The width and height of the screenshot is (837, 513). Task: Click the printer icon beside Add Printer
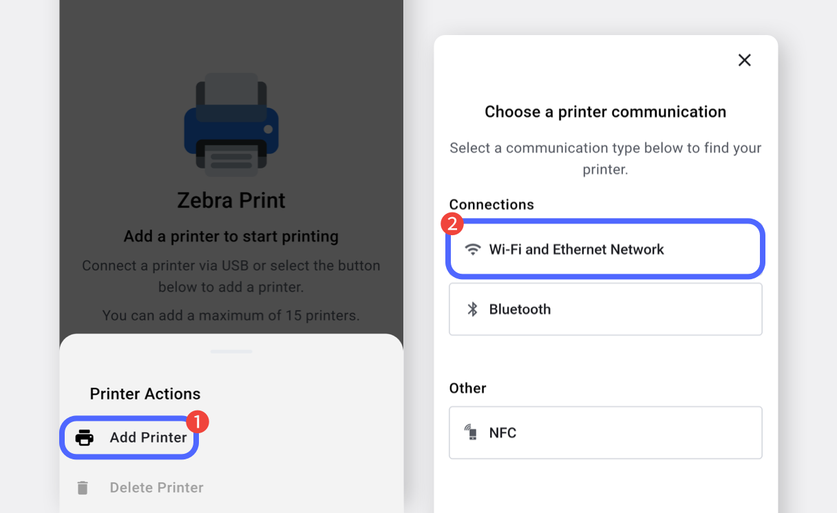(x=84, y=437)
